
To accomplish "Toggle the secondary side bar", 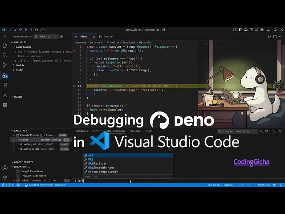I will (251, 30).
